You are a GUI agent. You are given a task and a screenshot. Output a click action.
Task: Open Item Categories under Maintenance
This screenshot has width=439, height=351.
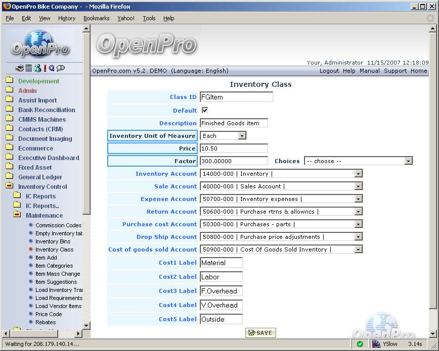tap(54, 266)
